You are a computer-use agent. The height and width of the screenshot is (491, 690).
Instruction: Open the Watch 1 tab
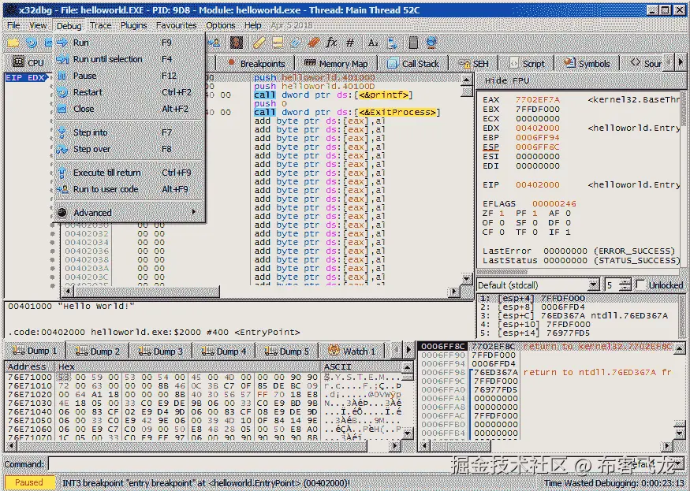352,351
